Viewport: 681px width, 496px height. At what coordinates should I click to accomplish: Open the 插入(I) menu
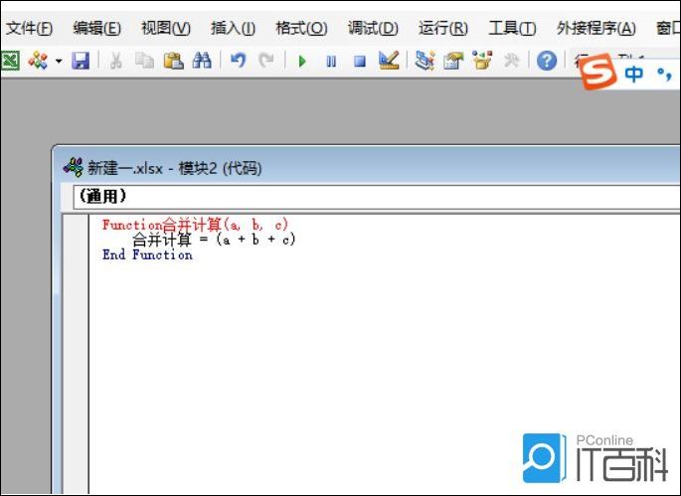tap(233, 28)
